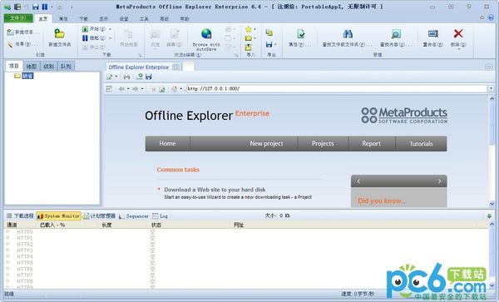Open the green File menu tab
This screenshot has height=302, width=499.
18,18
